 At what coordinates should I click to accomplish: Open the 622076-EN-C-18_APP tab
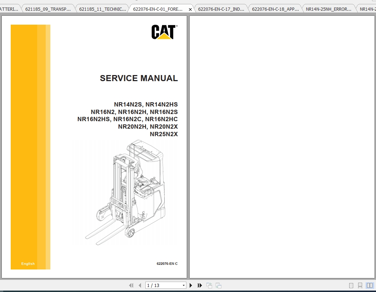(x=275, y=8)
